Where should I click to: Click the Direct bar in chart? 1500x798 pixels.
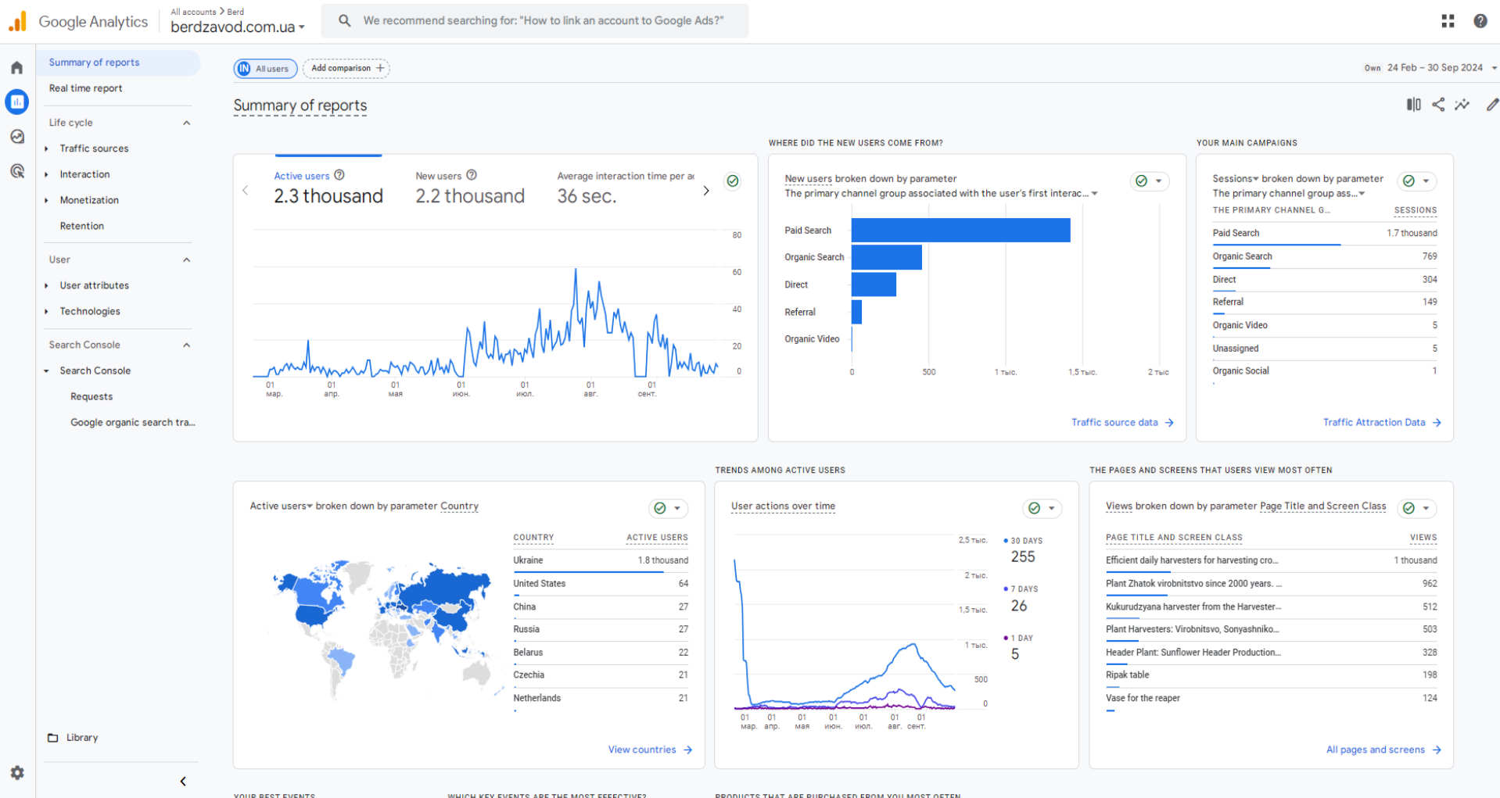click(x=874, y=284)
